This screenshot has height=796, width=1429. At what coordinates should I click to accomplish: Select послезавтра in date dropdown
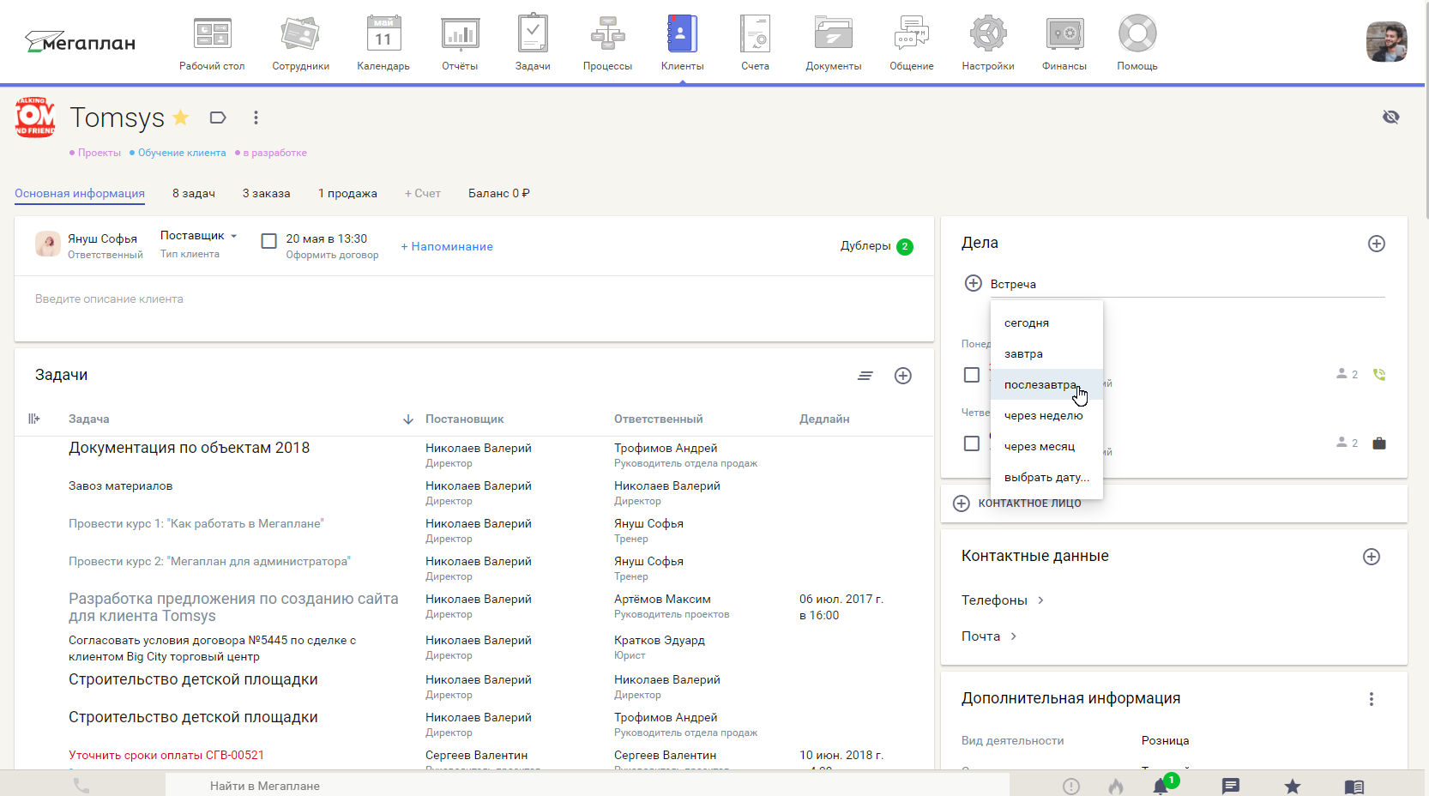coord(1046,384)
